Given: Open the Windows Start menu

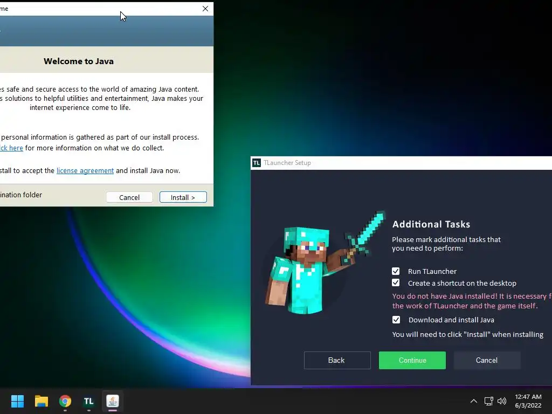Looking at the screenshot, I should click(17, 401).
